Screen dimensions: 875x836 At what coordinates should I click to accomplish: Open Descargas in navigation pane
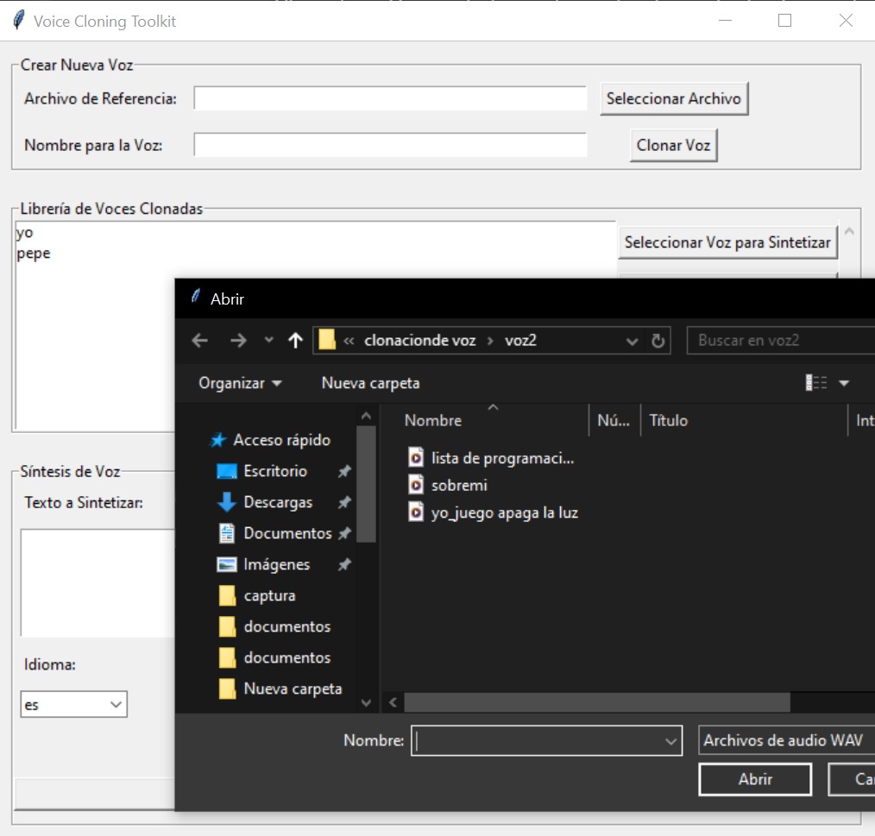tap(278, 502)
